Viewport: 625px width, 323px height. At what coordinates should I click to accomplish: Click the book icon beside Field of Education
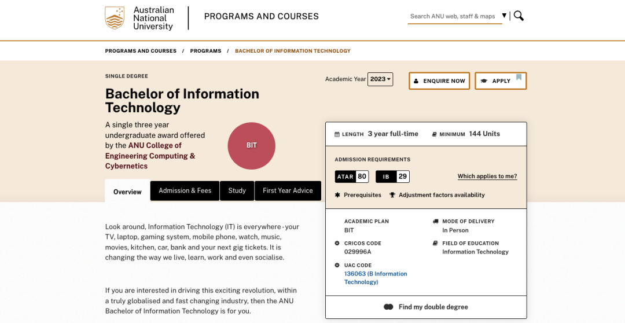435,243
